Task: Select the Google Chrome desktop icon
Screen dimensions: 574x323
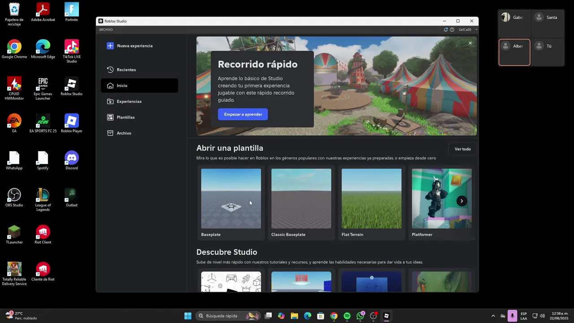Action: pyautogui.click(x=14, y=49)
